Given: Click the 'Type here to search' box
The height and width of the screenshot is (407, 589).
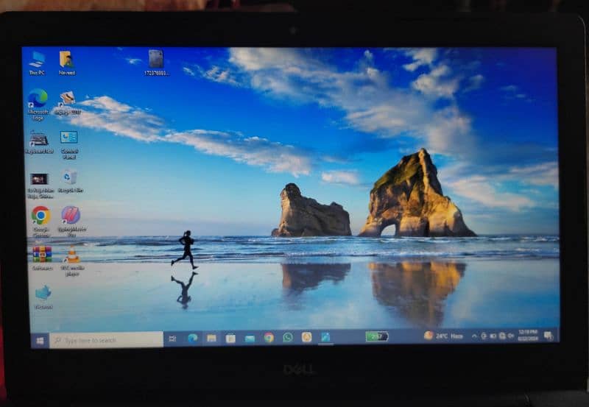Looking at the screenshot, I should 106,340.
